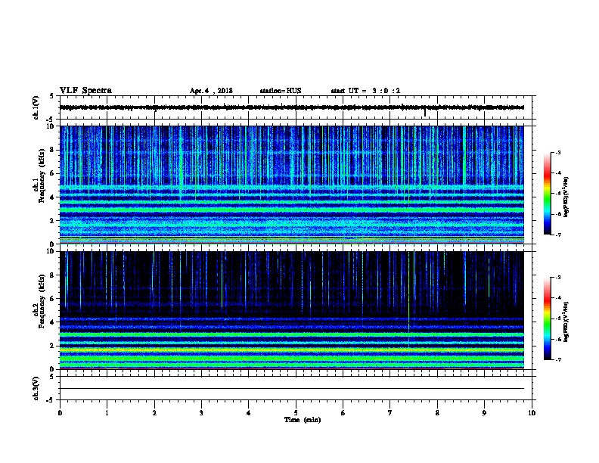This screenshot has height=463, width=599.
Task: Click time axis tick label "2"
Action: click(154, 413)
